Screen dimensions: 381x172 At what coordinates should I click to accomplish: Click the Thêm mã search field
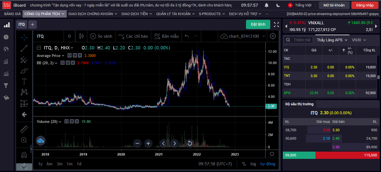298,40
